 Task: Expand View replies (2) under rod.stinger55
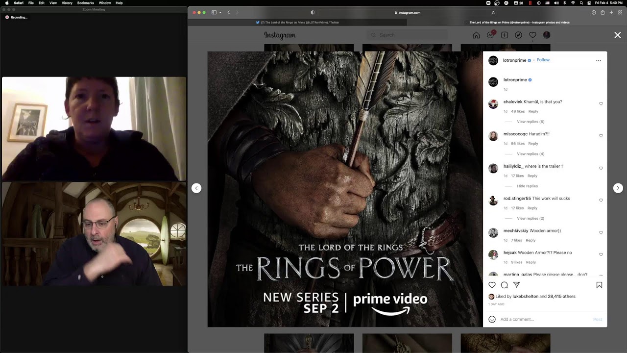531,218
